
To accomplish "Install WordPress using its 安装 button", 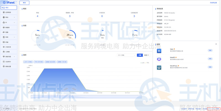I will [210, 67].
